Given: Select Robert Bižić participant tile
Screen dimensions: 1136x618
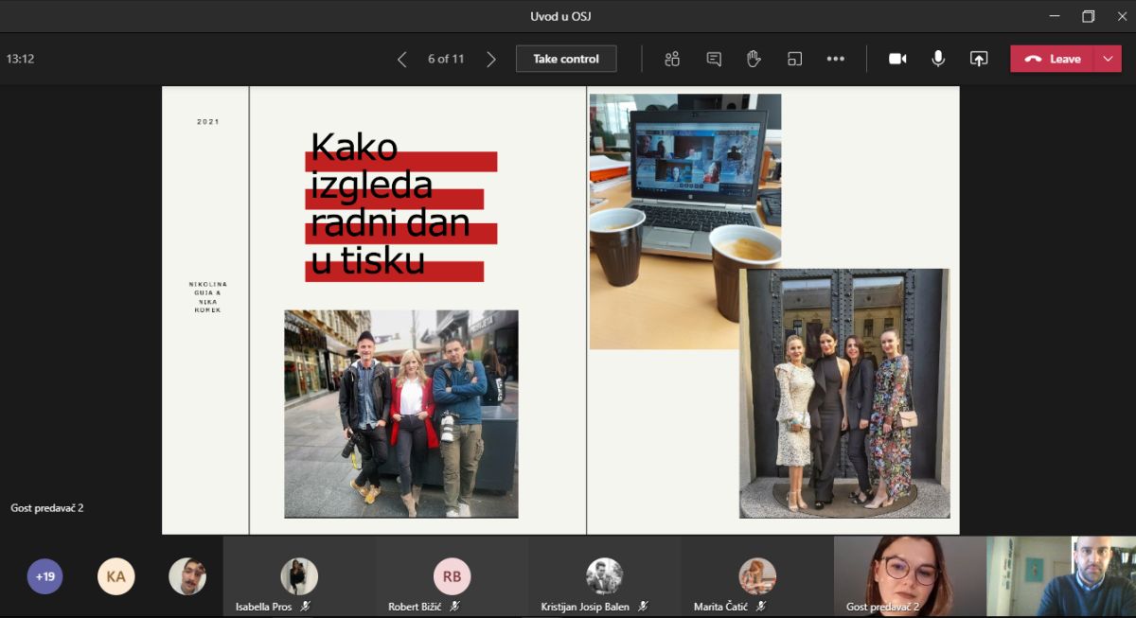Looking at the screenshot, I should click(452, 577).
